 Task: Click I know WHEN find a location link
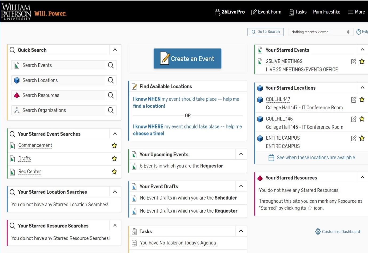[186, 102]
